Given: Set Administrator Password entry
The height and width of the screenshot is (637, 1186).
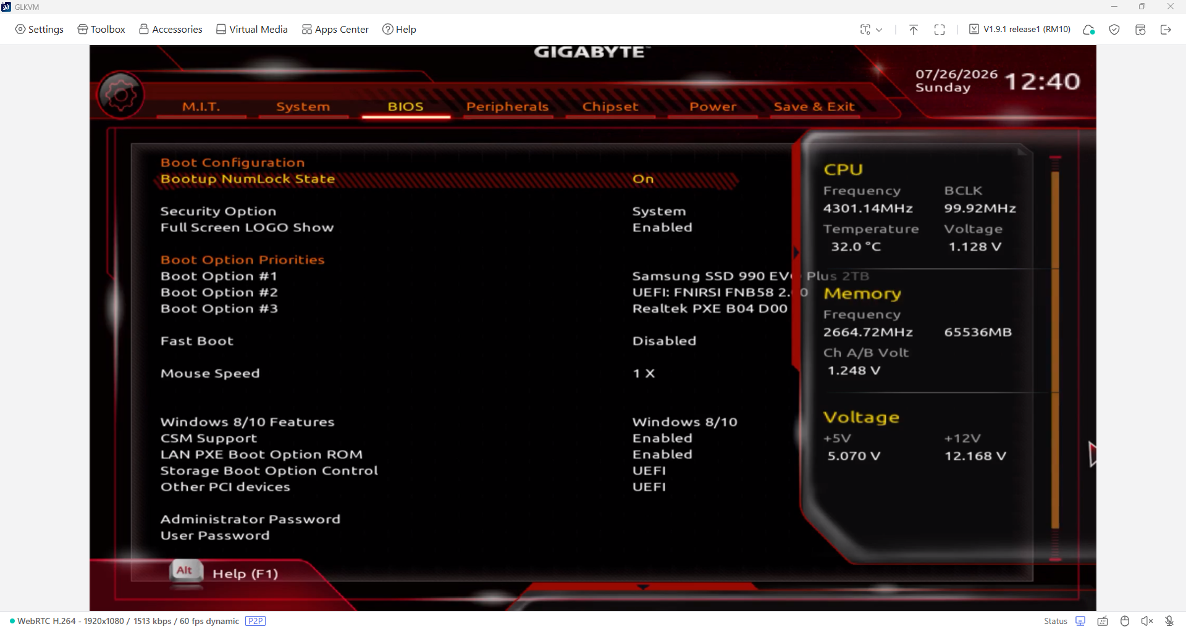Looking at the screenshot, I should click(x=250, y=519).
